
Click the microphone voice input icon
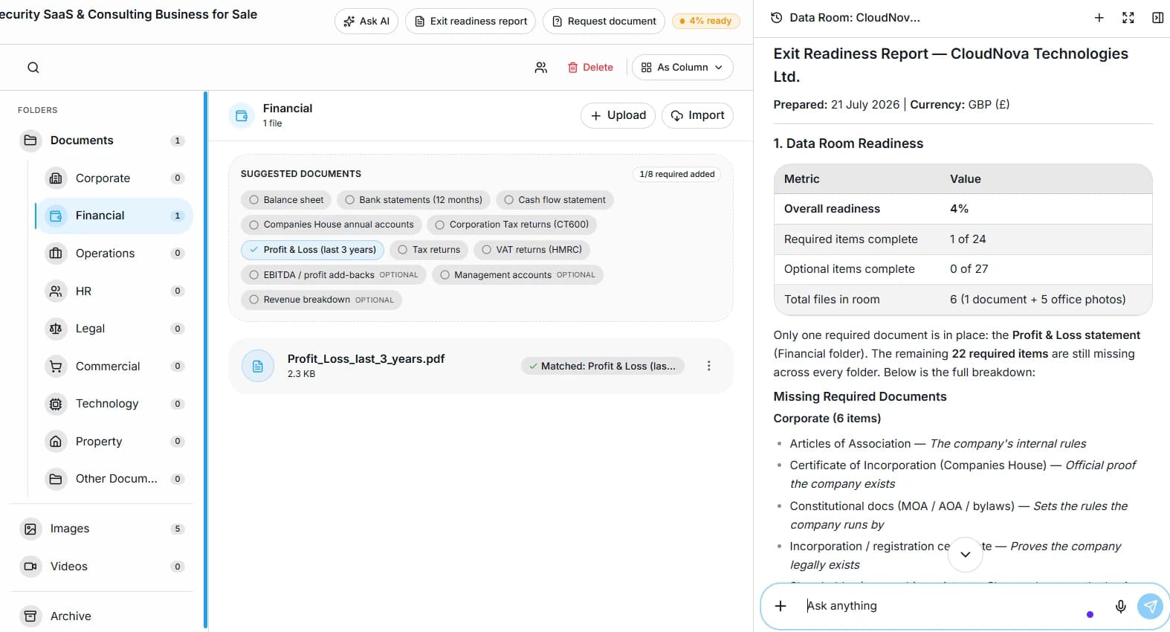1121,606
